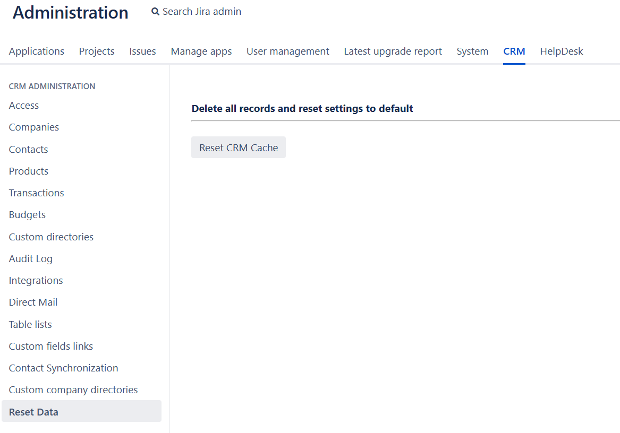620x433 pixels.
Task: Navigate to Companies settings
Action: coord(34,127)
